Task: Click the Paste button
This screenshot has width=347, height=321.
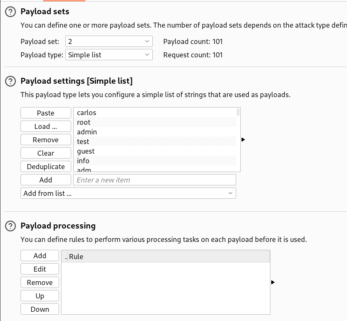Action: point(46,113)
